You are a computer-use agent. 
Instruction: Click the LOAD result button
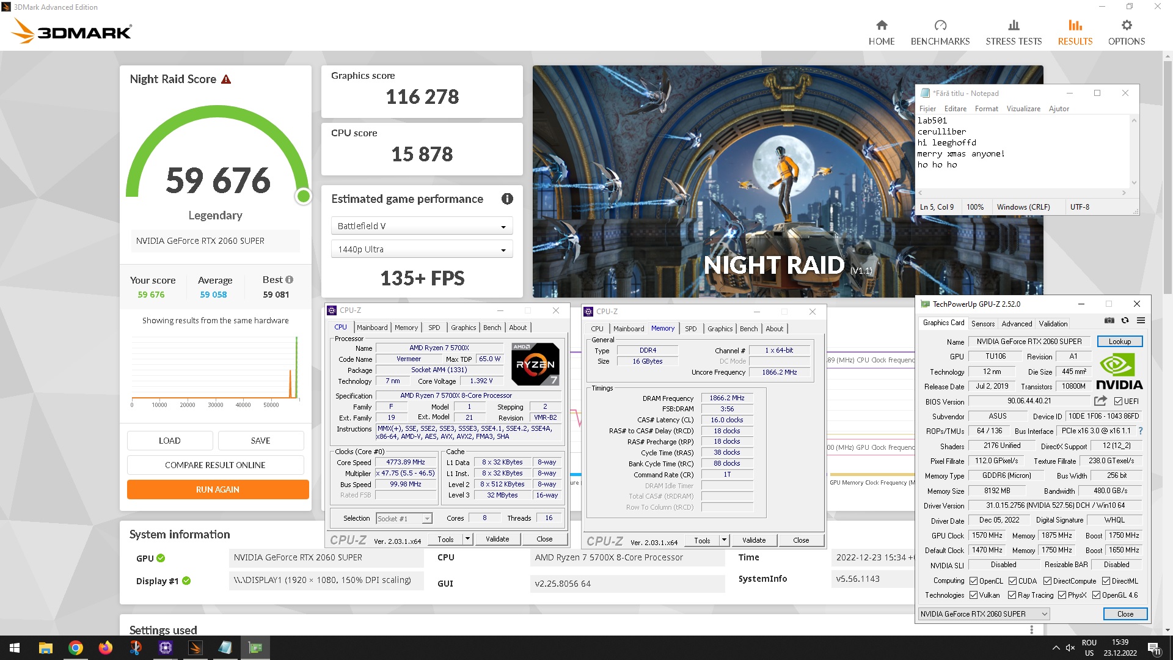(x=170, y=441)
